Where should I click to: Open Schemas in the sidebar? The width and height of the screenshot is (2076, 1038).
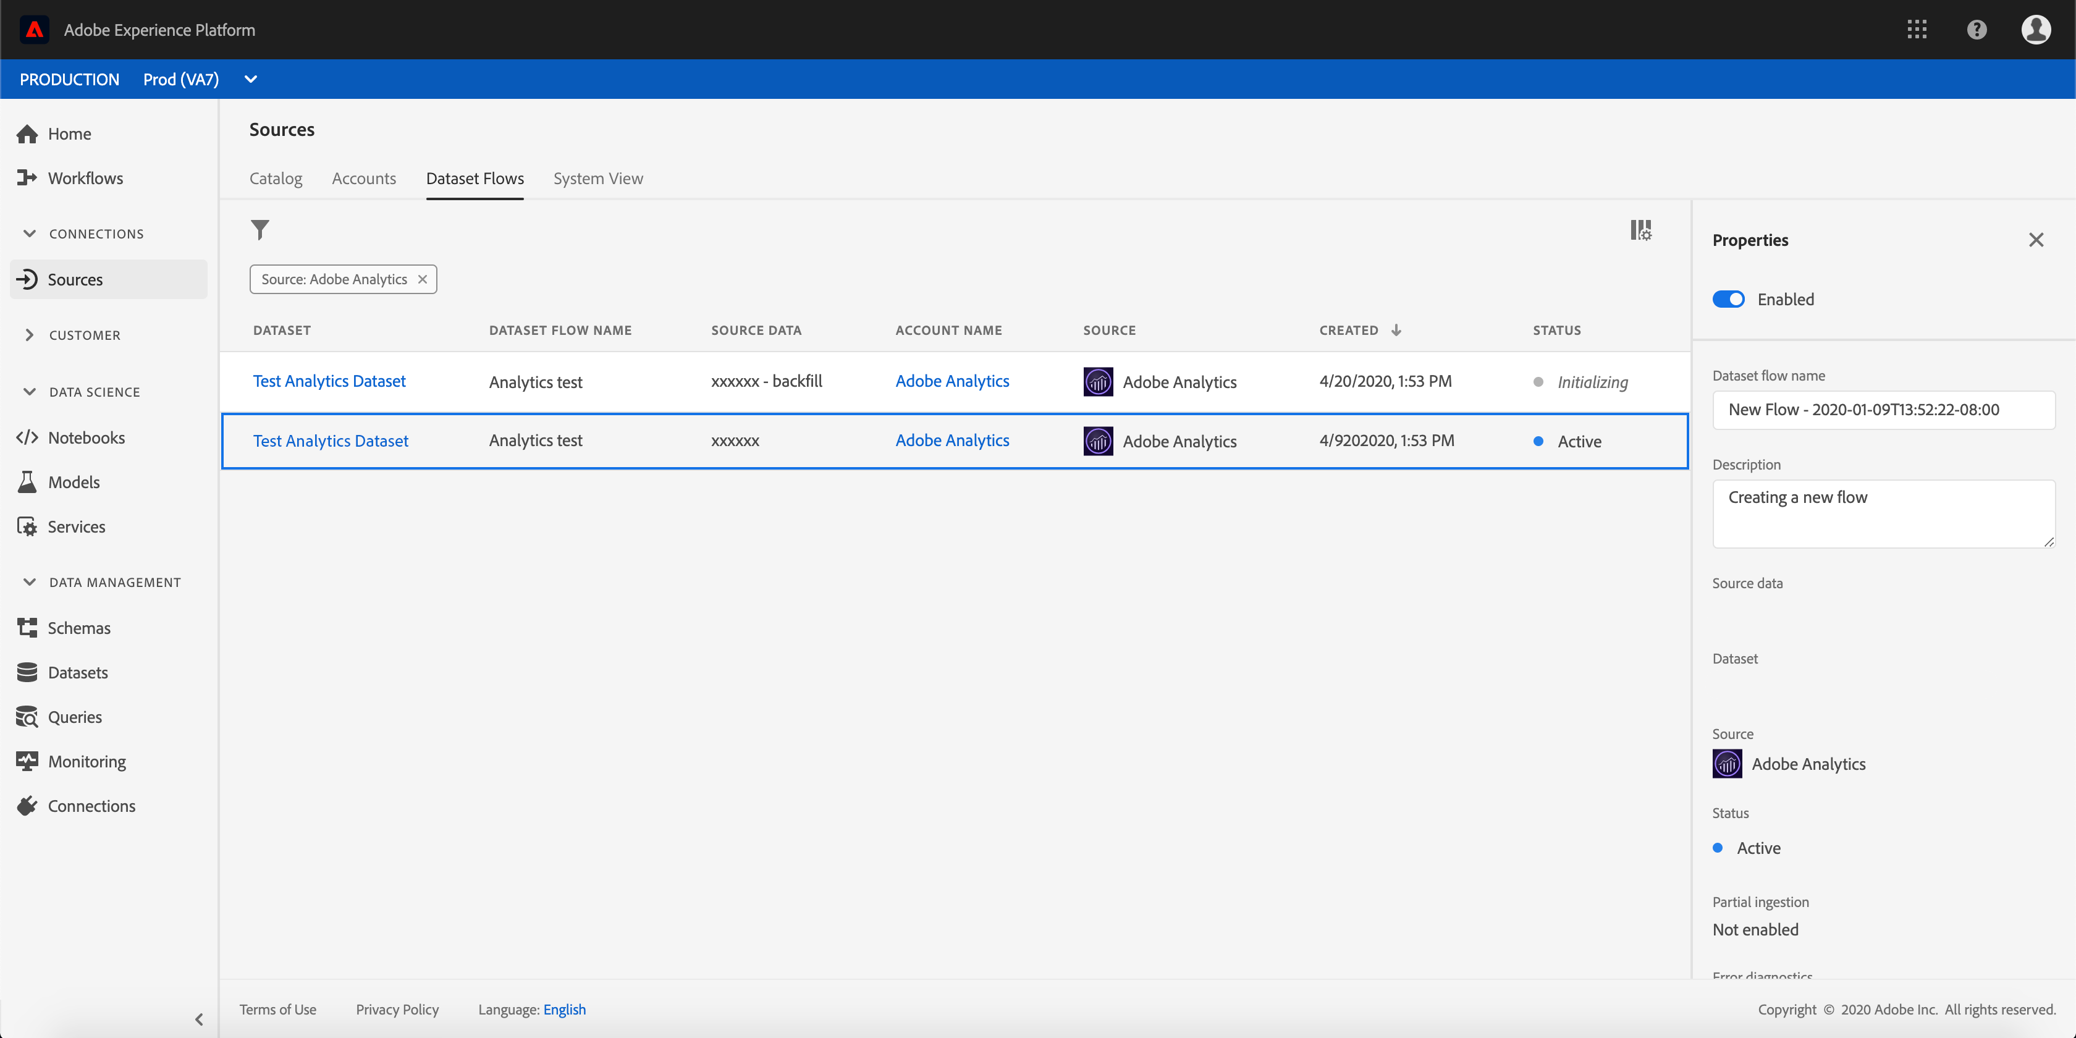point(78,628)
